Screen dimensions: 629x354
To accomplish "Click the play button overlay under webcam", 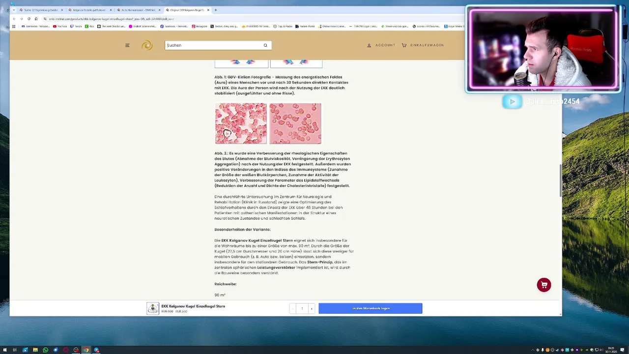I will click(512, 101).
